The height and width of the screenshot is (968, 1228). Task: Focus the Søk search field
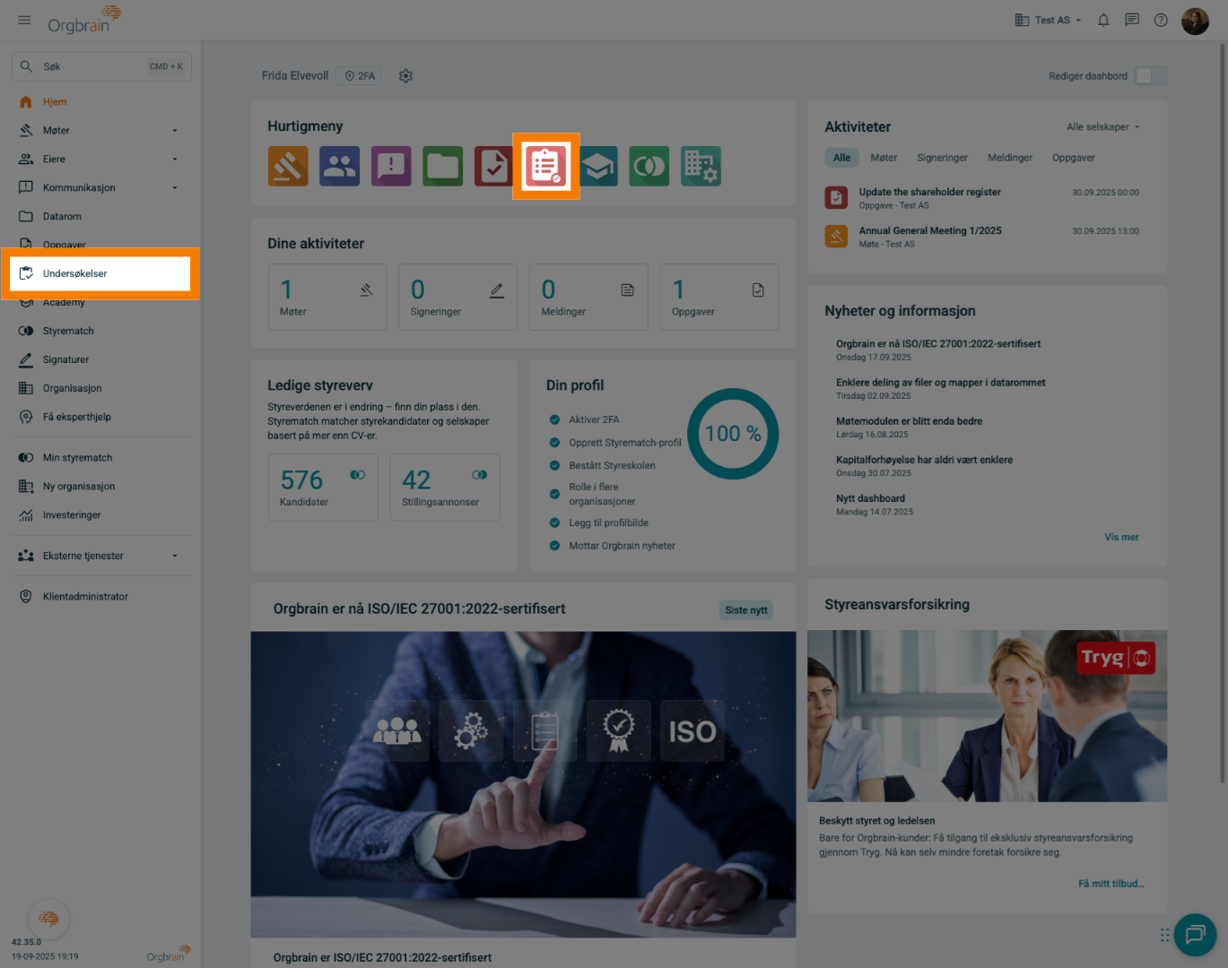tap(101, 66)
